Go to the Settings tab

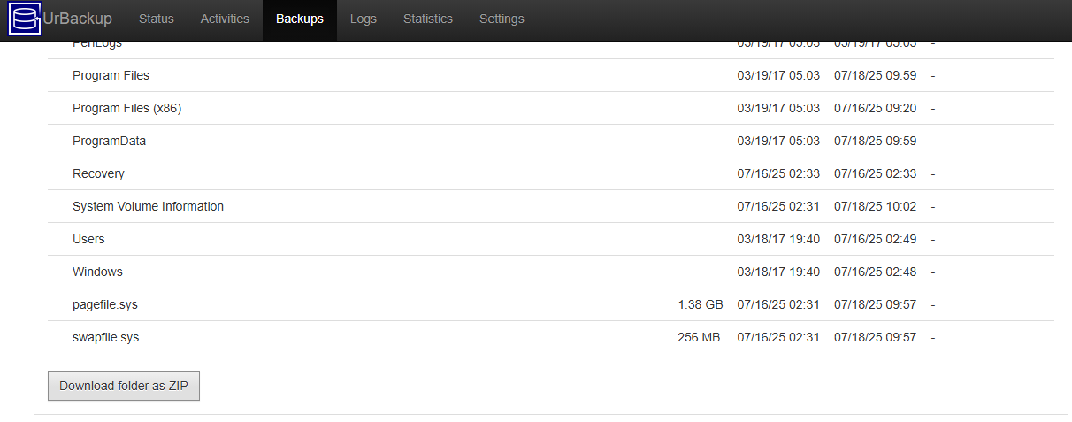[502, 19]
